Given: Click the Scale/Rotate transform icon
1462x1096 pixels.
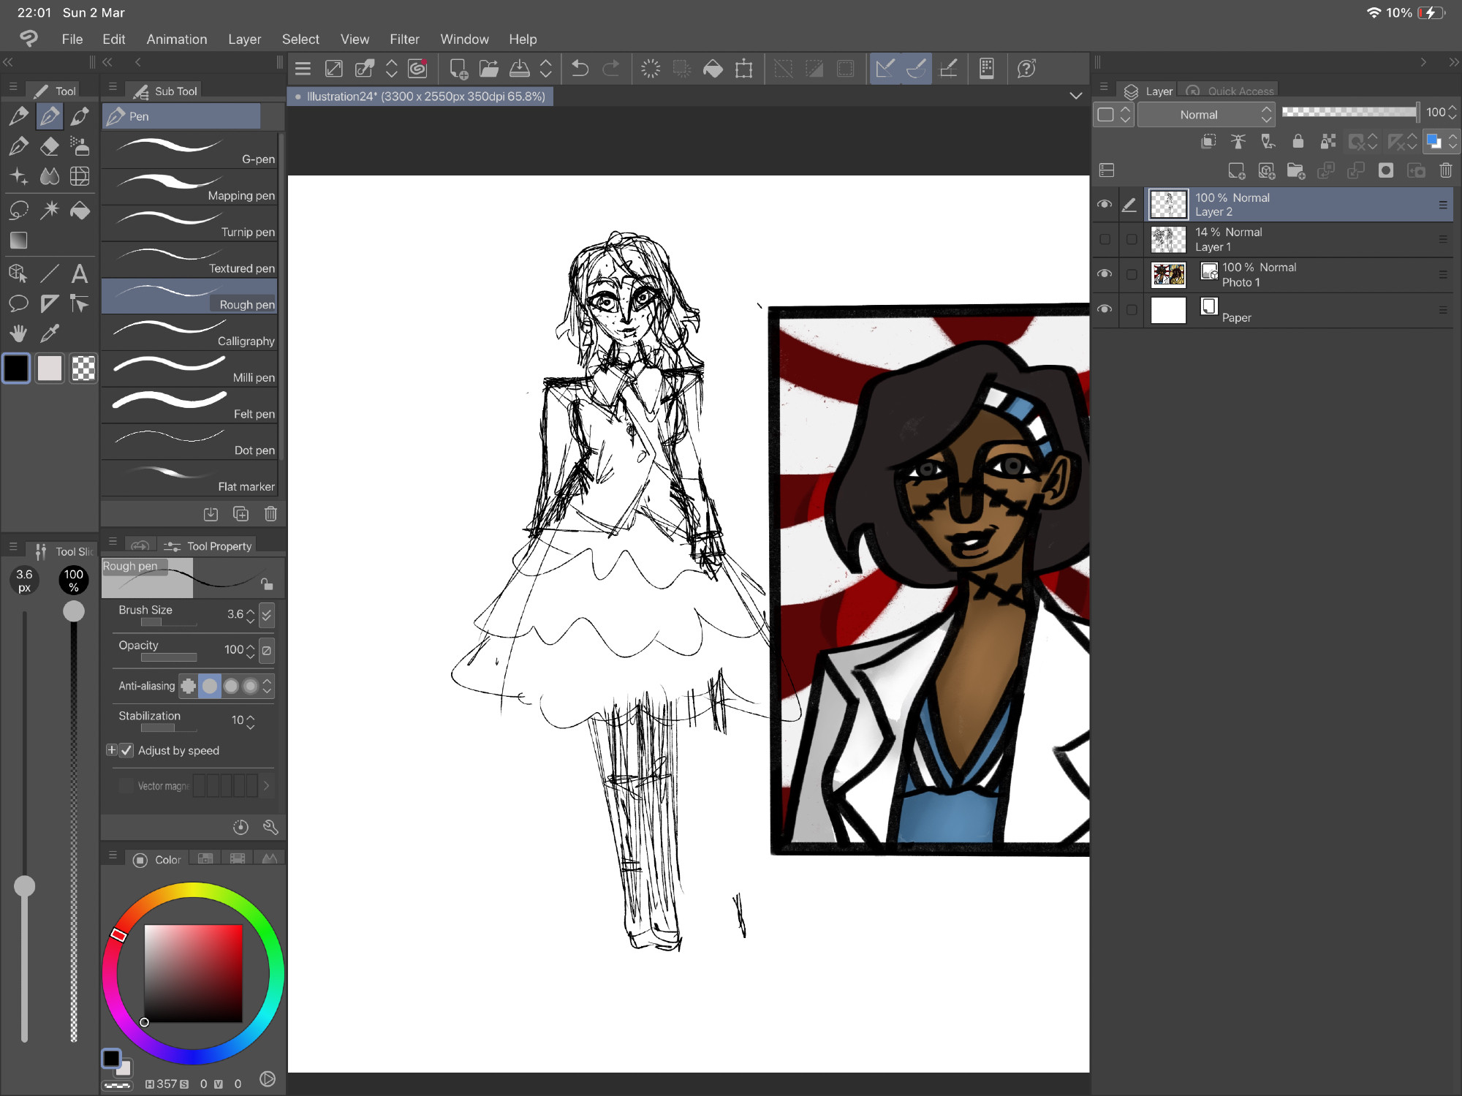Looking at the screenshot, I should click(744, 69).
